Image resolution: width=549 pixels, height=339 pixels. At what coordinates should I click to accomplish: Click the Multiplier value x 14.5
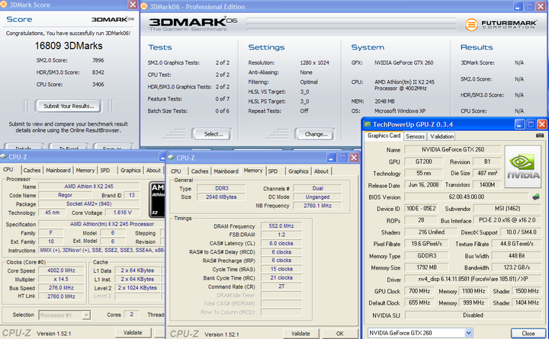(x=61, y=279)
